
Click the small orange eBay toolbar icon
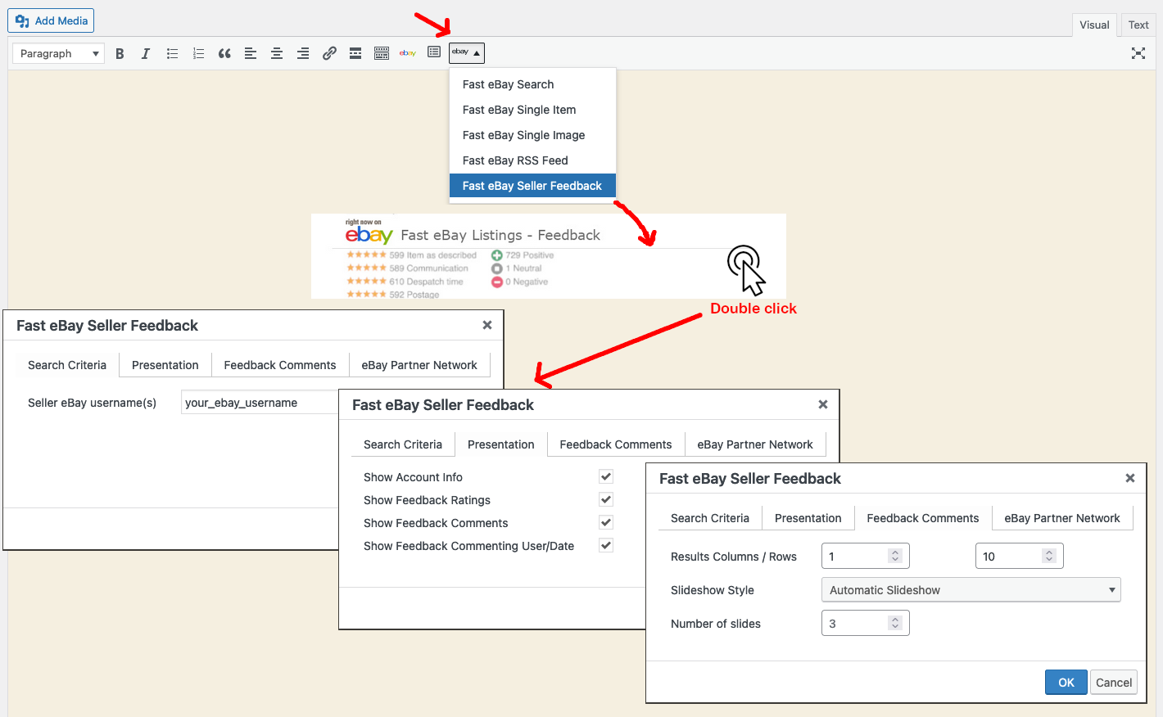click(x=408, y=53)
